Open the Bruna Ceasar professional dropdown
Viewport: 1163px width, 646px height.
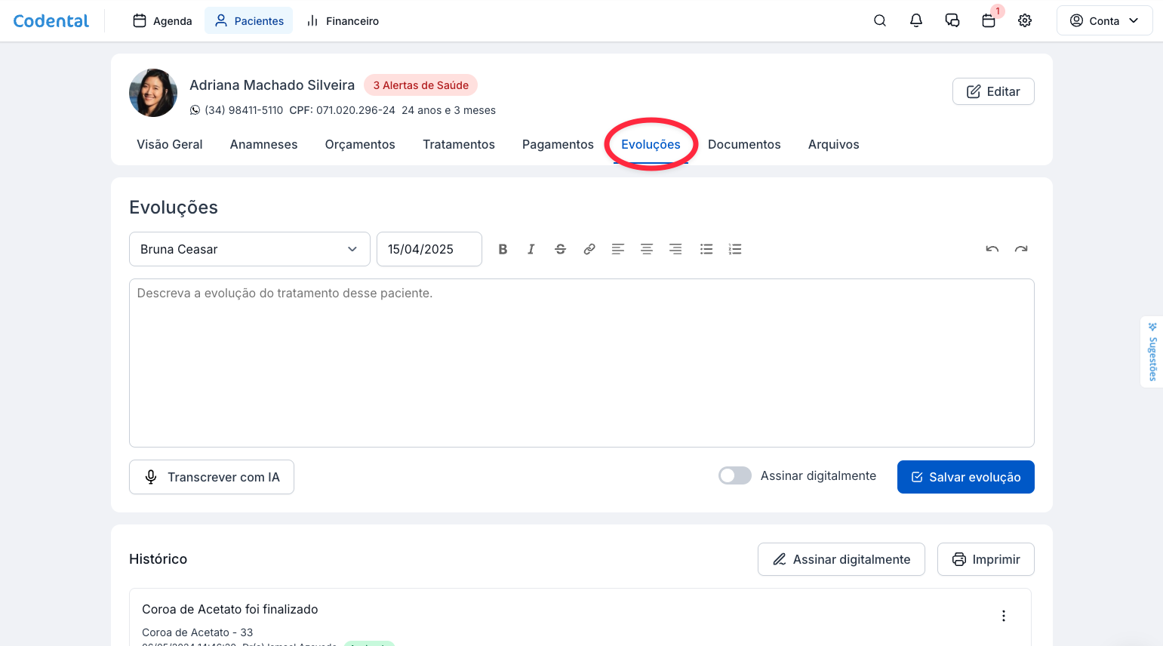pos(249,249)
